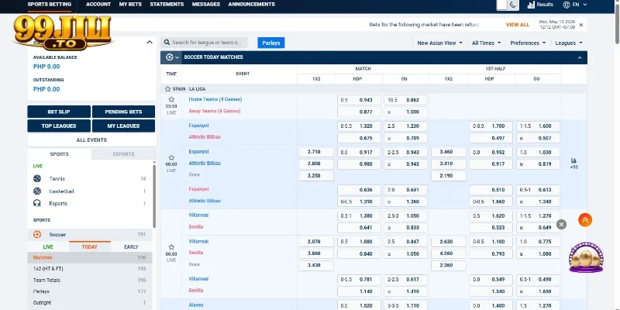Select SPORTS BETTING tab
Screen dimensions: 620x310
point(50,5)
